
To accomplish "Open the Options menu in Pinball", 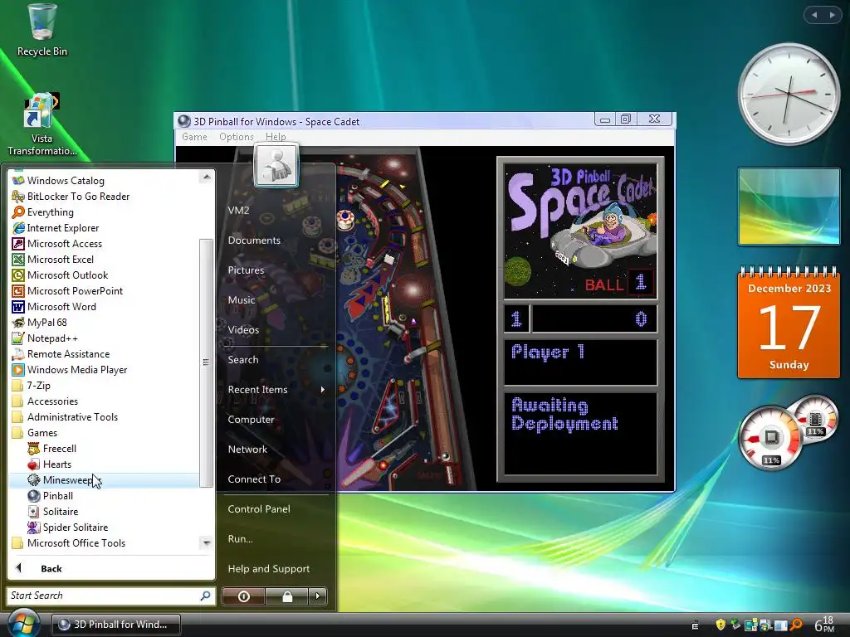I will tap(237, 137).
